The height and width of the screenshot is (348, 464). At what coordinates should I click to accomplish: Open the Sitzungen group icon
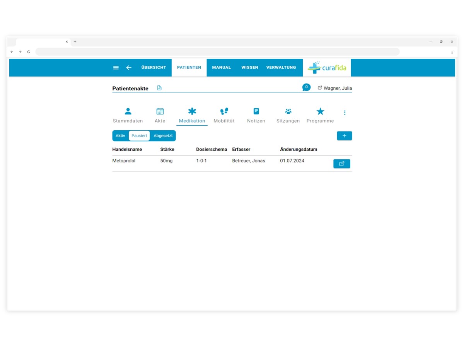(x=288, y=111)
